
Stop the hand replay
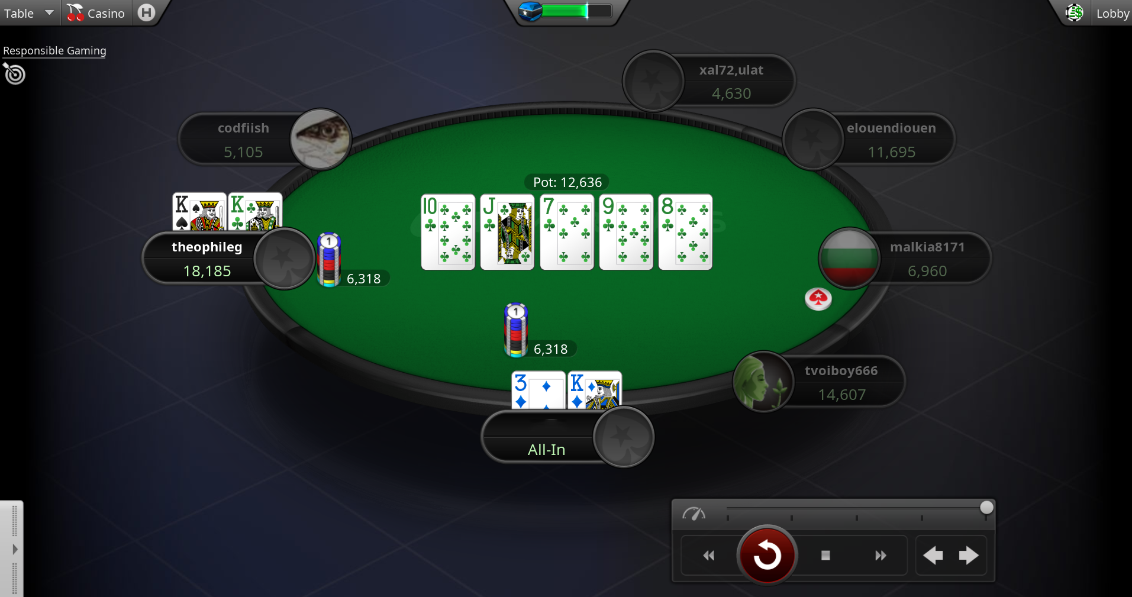click(x=825, y=555)
